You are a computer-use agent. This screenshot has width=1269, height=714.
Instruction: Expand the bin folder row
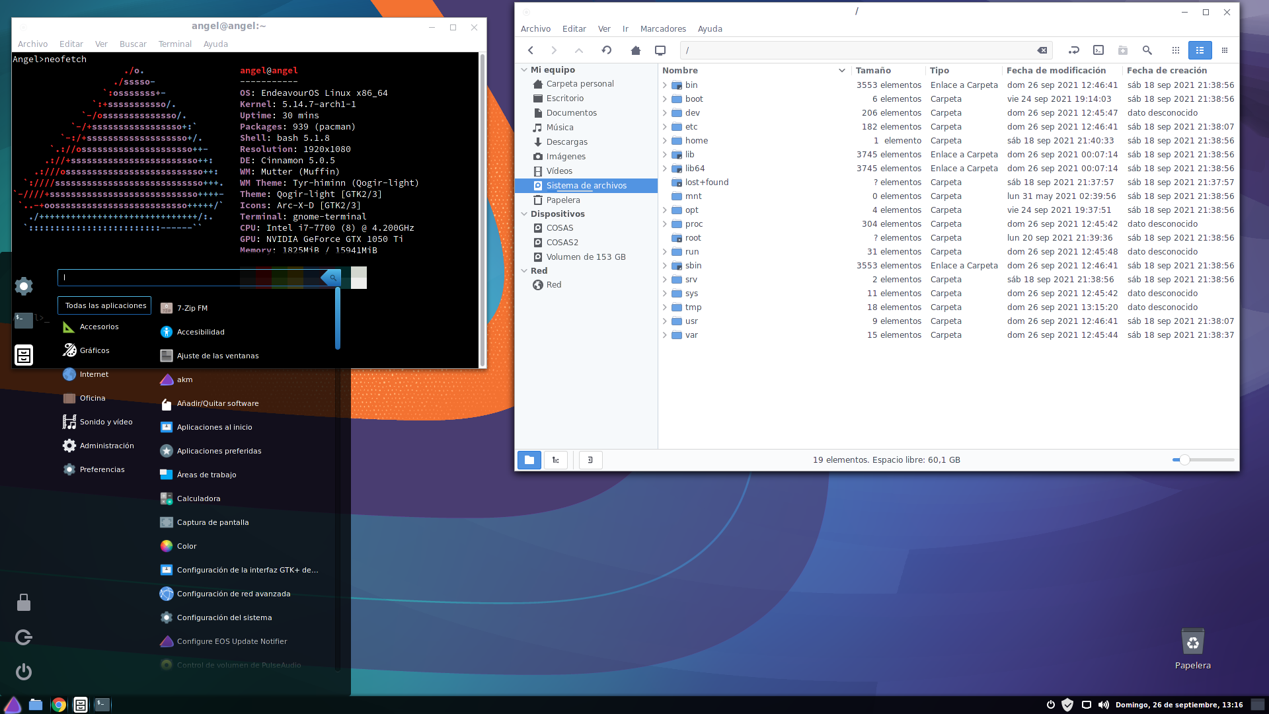pyautogui.click(x=665, y=85)
